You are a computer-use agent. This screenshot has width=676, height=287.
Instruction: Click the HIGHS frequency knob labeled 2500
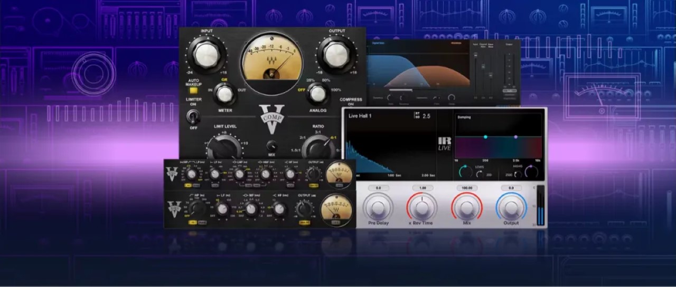pyautogui.click(x=517, y=174)
